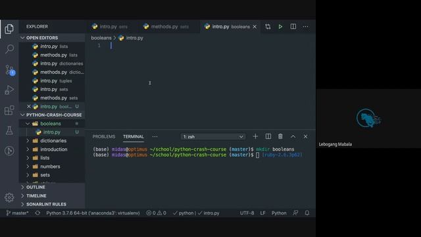
Task: Select the Terminal panel tab
Action: point(134,137)
